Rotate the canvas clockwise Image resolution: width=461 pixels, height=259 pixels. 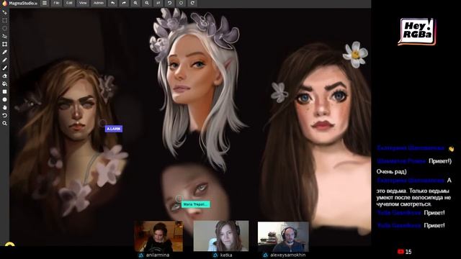[192, 3]
